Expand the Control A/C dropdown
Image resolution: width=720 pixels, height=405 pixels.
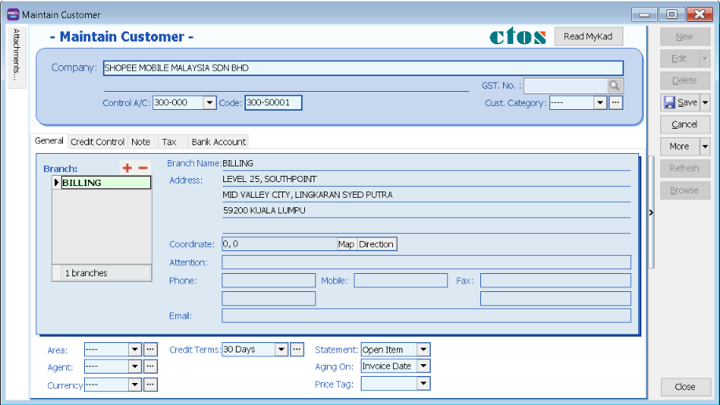pos(209,103)
